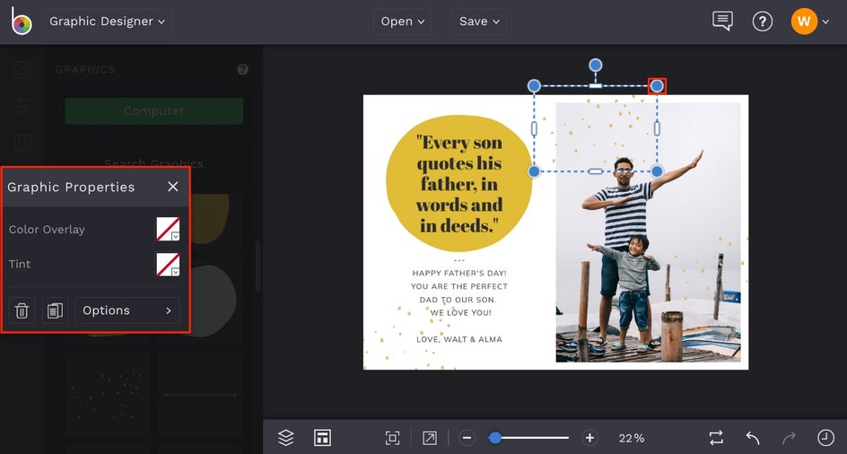Pick a Color Overlay swatch
Viewport: 847px width, 454px height.
pyautogui.click(x=168, y=229)
